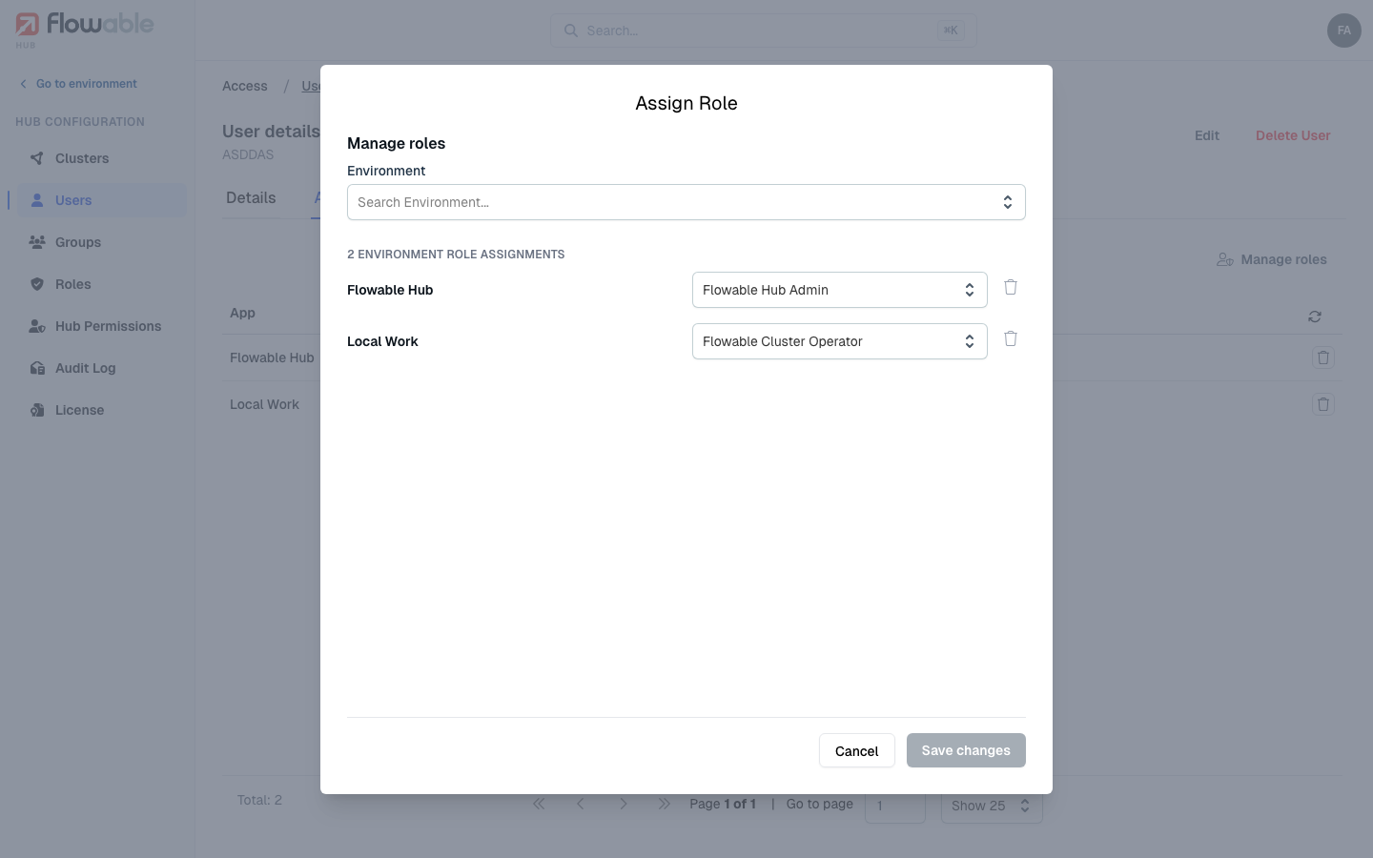
Task: Click the Clusters paper-plane icon
Action: point(37,158)
